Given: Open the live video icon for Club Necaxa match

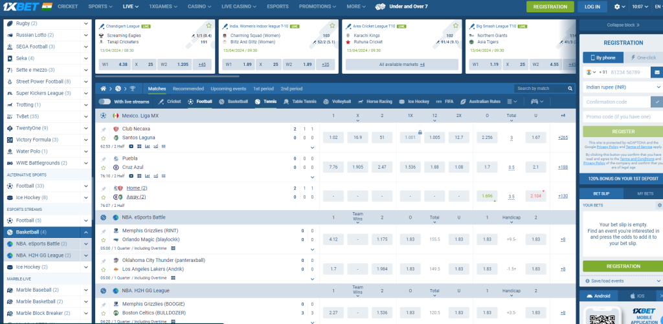Looking at the screenshot, I should (x=131, y=146).
